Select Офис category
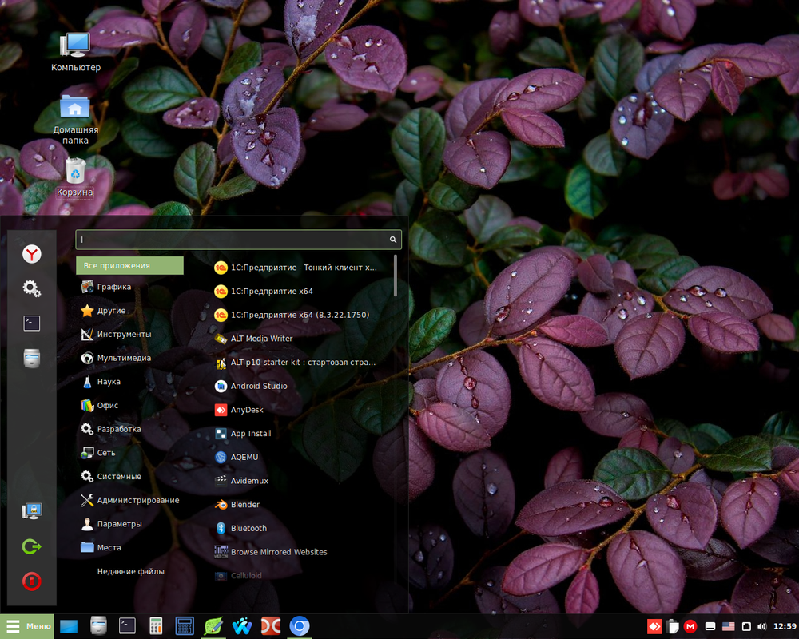799x639 pixels. click(129, 405)
